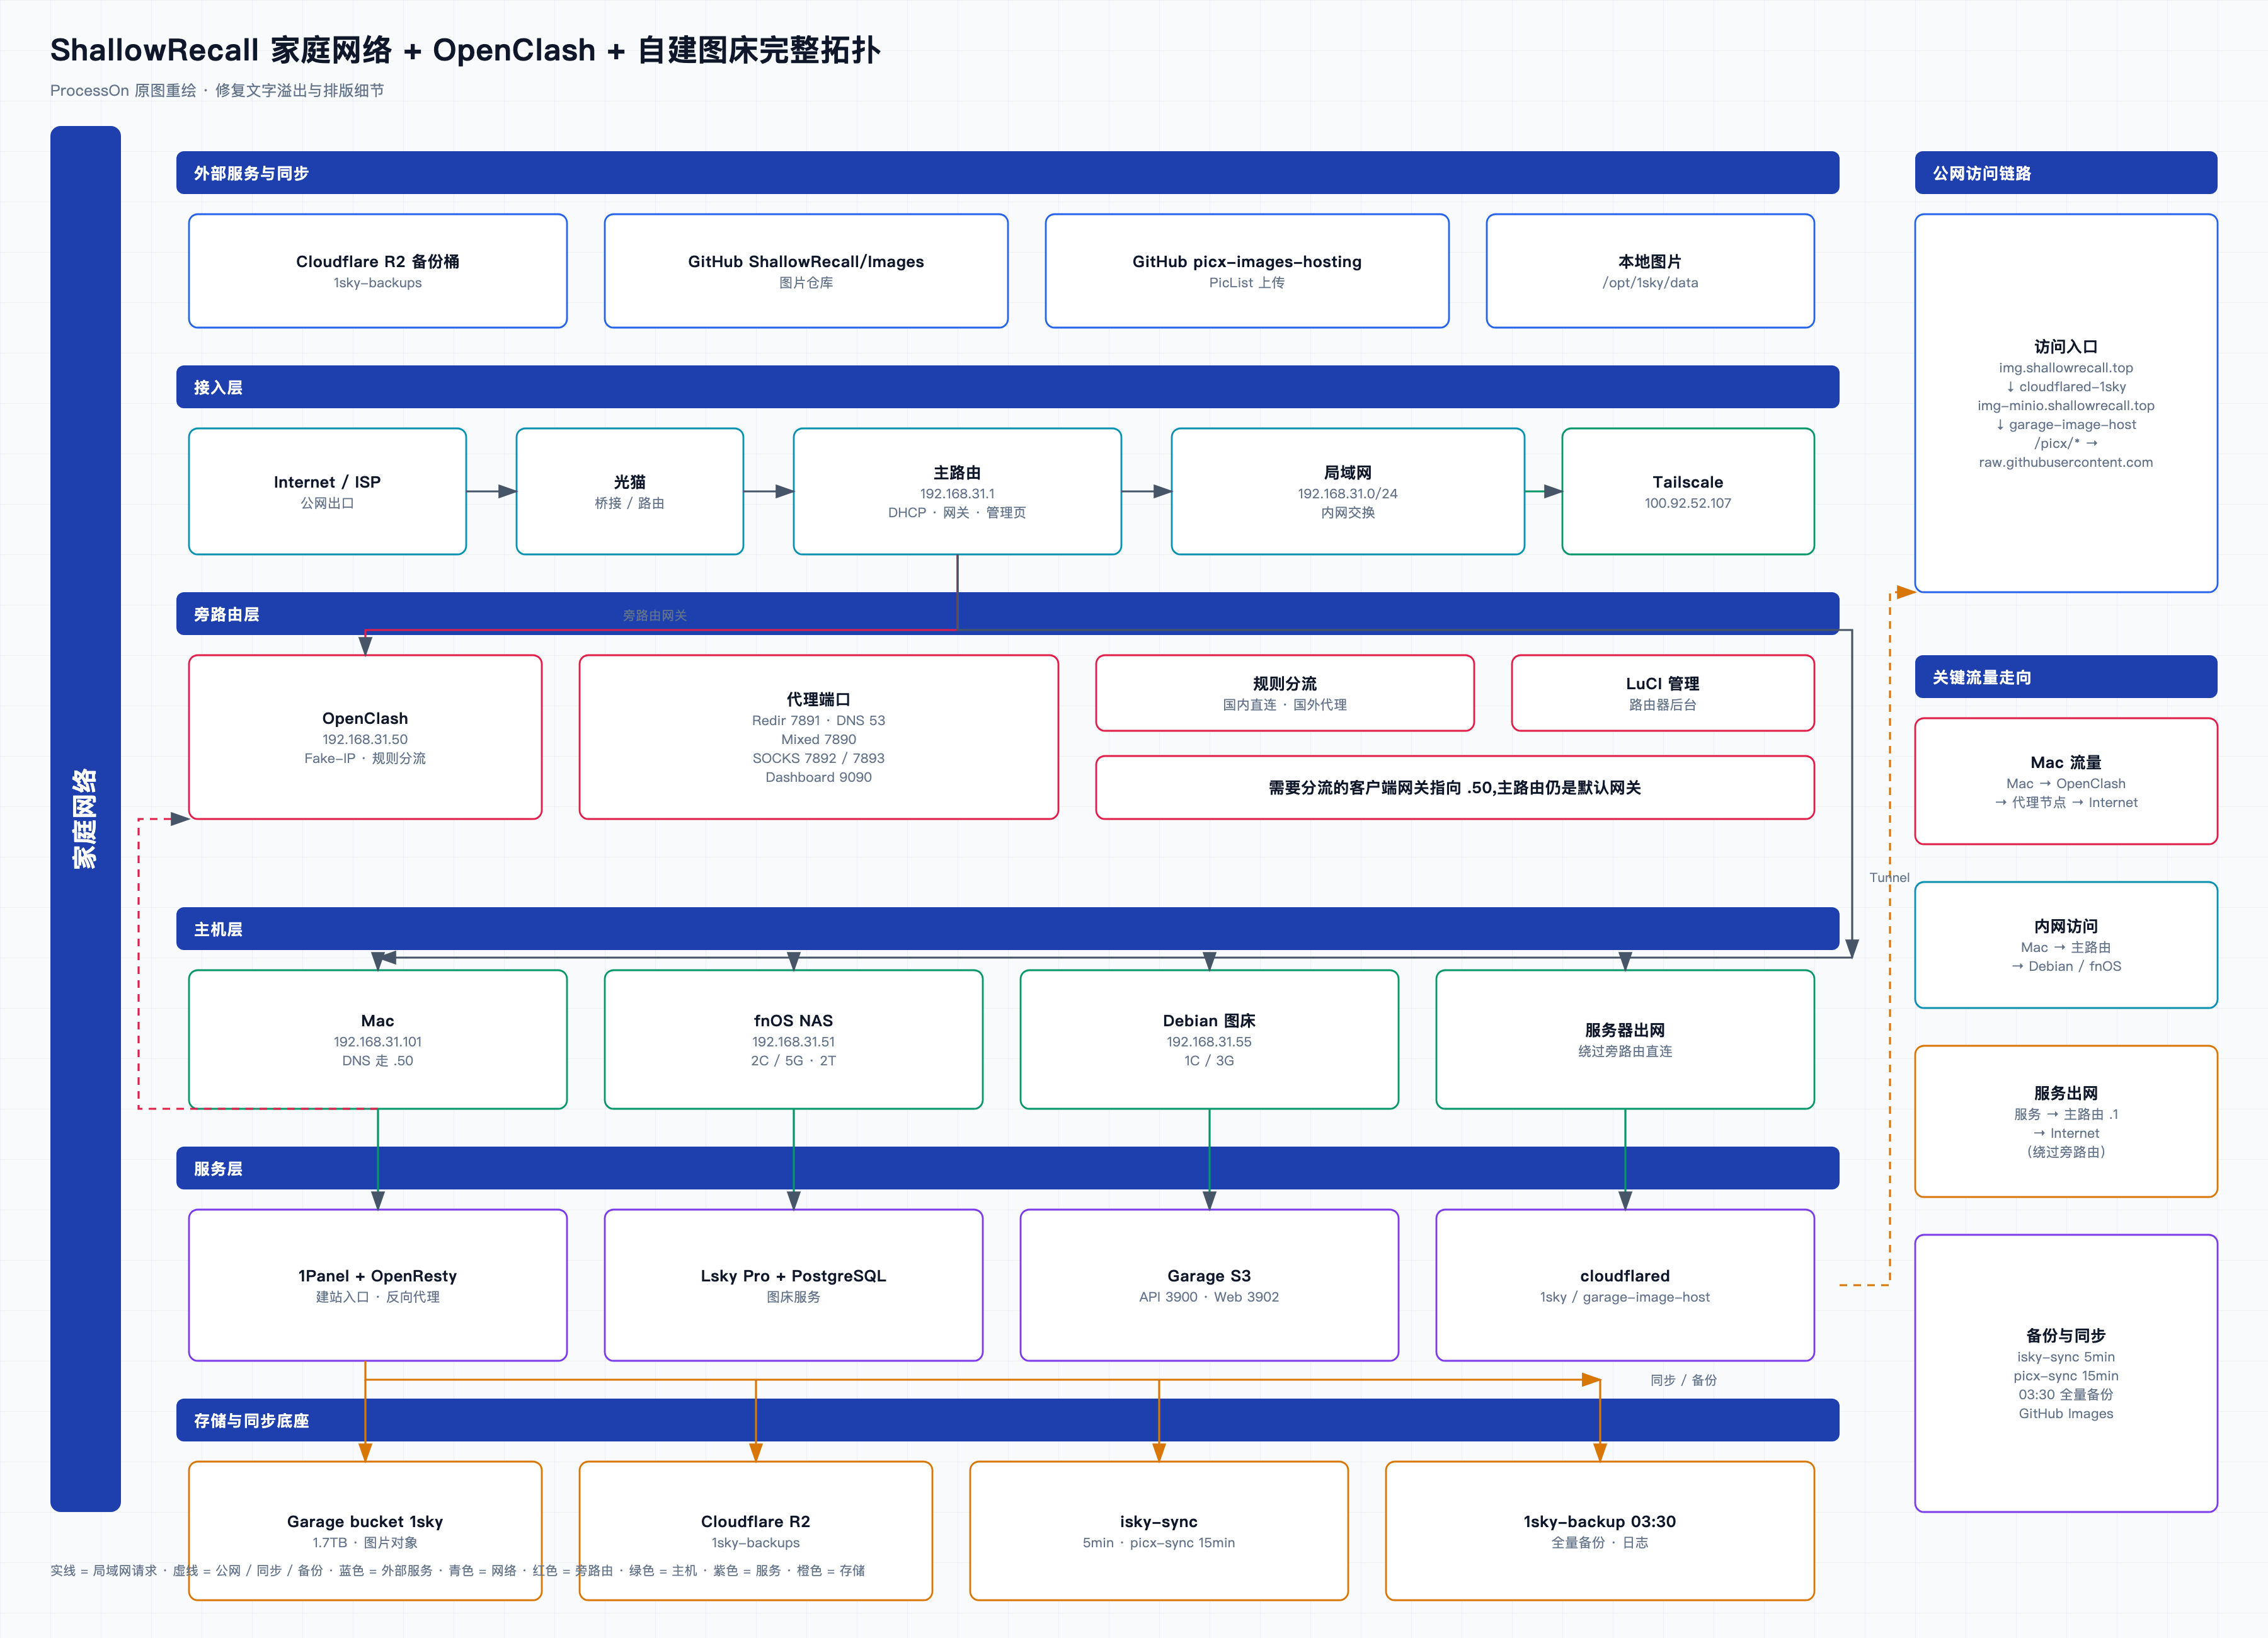The image size is (2268, 1638).
Task: Select the Mac 192.168.31.101 host box
Action: 378,1039
